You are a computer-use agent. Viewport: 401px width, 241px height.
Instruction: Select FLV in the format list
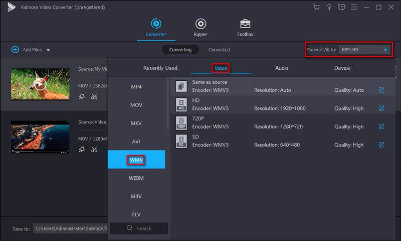(136, 214)
